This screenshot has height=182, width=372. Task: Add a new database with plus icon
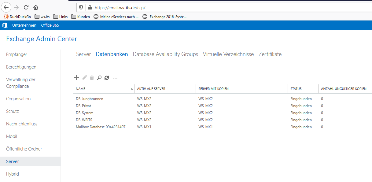[77, 78]
